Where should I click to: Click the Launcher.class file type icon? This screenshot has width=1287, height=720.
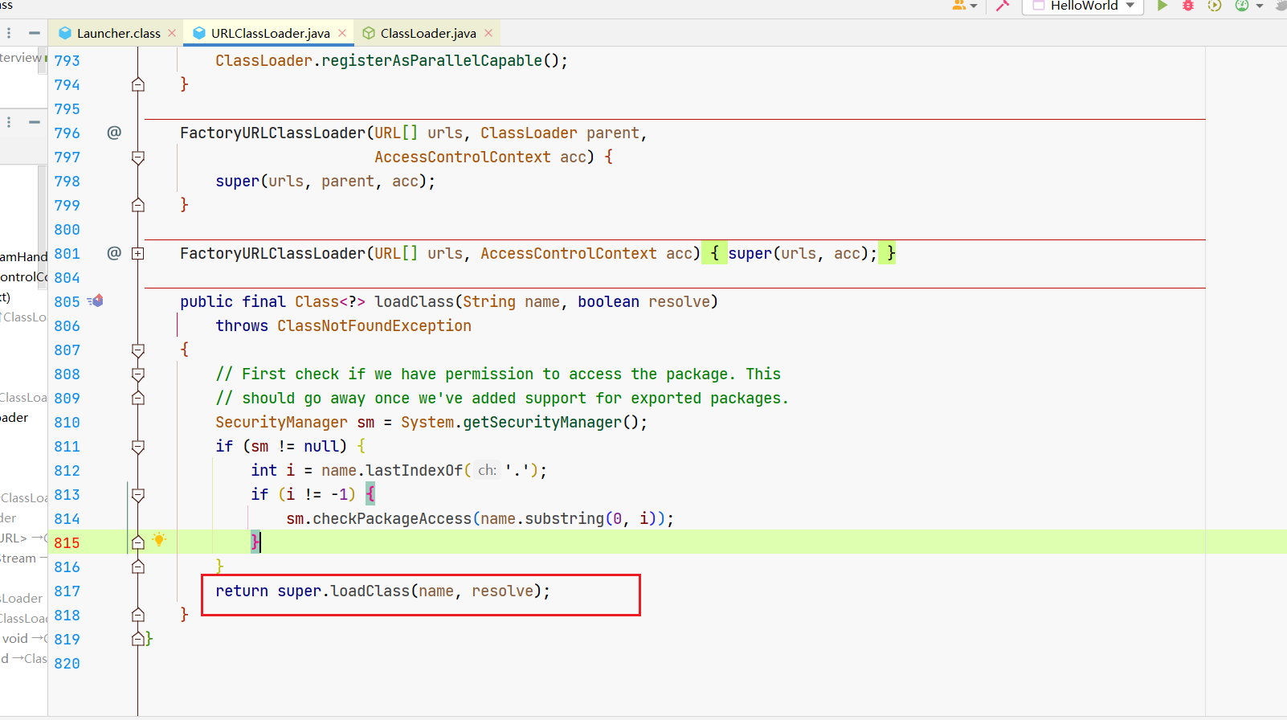coord(65,33)
